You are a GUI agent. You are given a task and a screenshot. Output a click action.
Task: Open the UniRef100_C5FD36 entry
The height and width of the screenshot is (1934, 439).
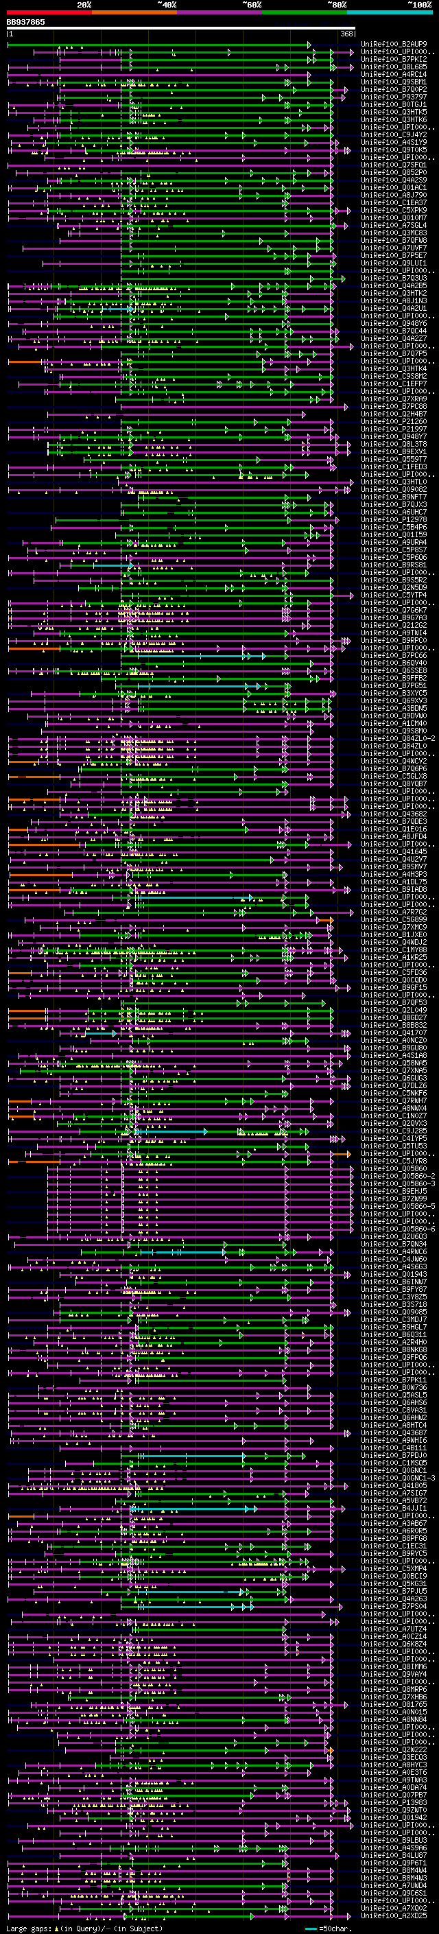pyautogui.click(x=394, y=972)
